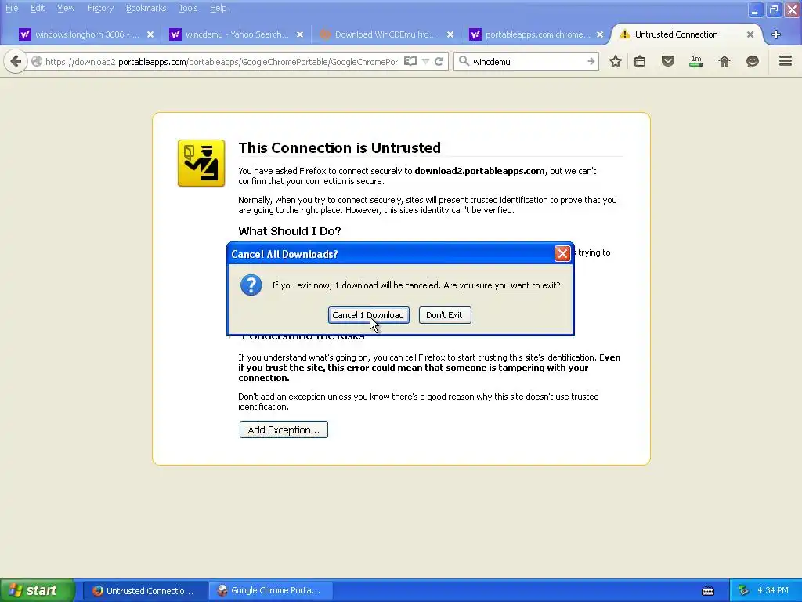Open the View menu
This screenshot has height=602, width=802.
[66, 8]
